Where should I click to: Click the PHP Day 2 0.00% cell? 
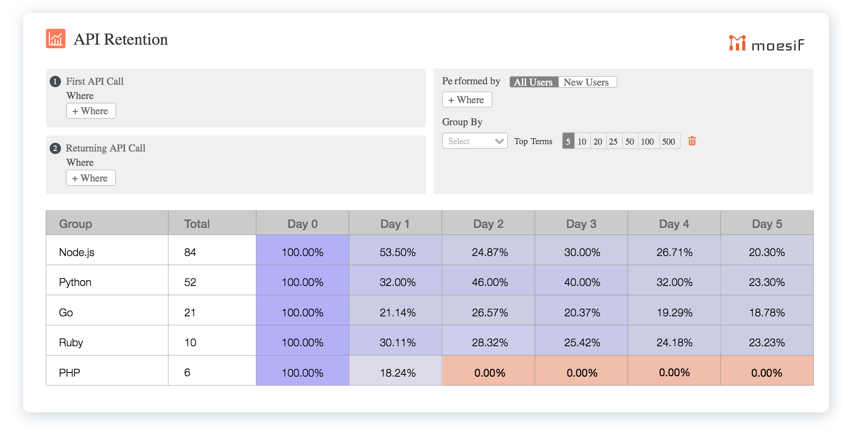489,373
